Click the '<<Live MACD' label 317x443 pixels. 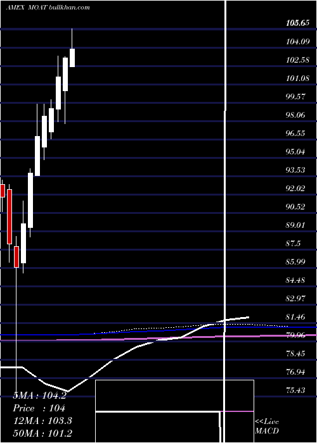point(267,426)
